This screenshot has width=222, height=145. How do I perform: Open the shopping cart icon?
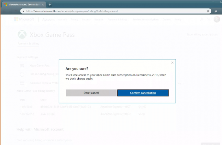(x=208, y=19)
